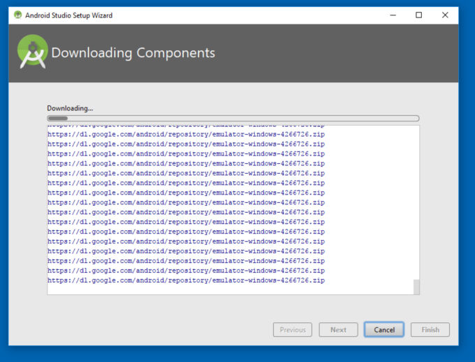Click the disabled Previous button
This screenshot has width=475, height=362.
[x=292, y=330]
